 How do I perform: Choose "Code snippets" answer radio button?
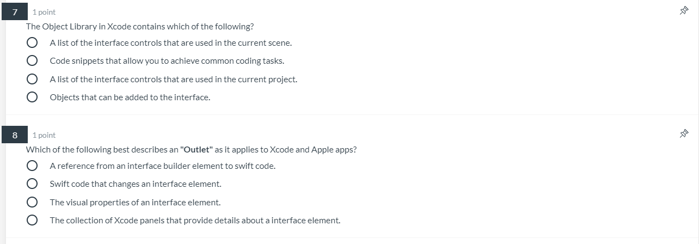32,61
